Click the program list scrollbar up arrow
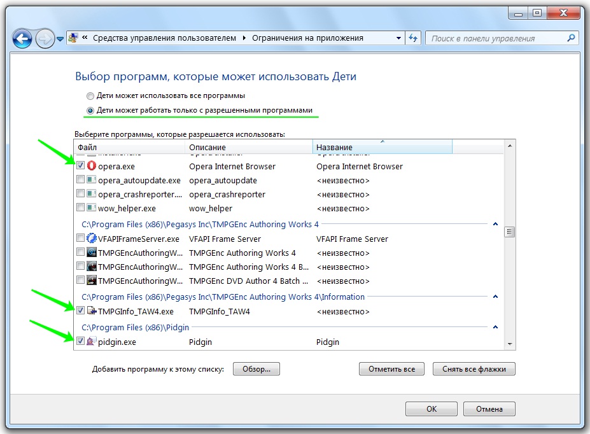The height and width of the screenshot is (434, 590). [509, 146]
